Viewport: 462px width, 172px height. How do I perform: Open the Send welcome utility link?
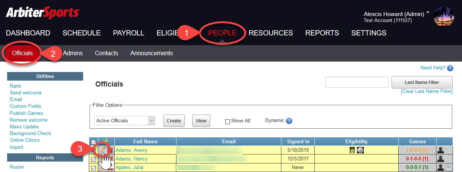(25, 93)
